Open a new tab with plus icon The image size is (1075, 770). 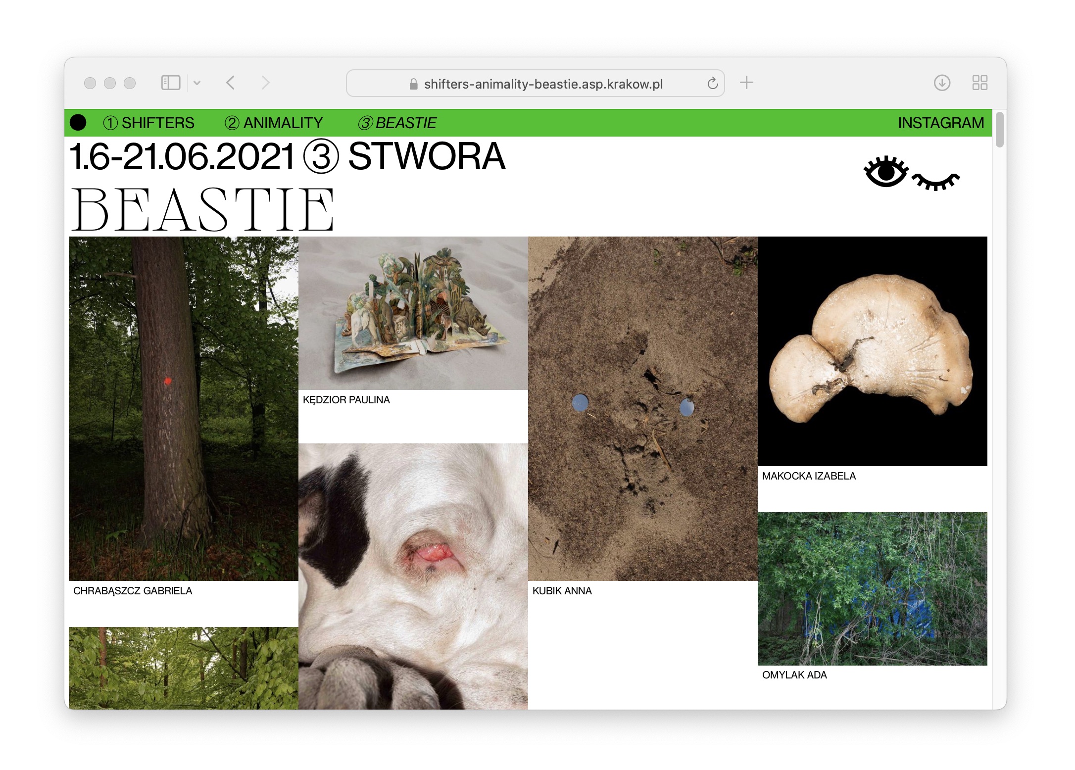click(x=746, y=83)
